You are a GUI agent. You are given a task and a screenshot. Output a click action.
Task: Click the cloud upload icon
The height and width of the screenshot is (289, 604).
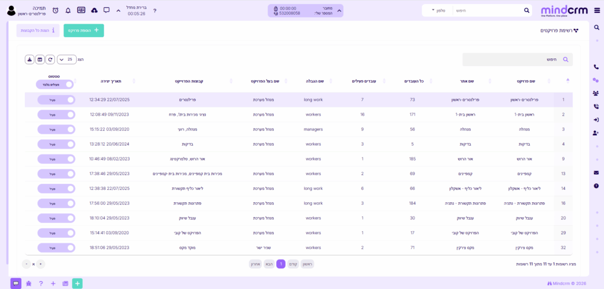pos(94,11)
